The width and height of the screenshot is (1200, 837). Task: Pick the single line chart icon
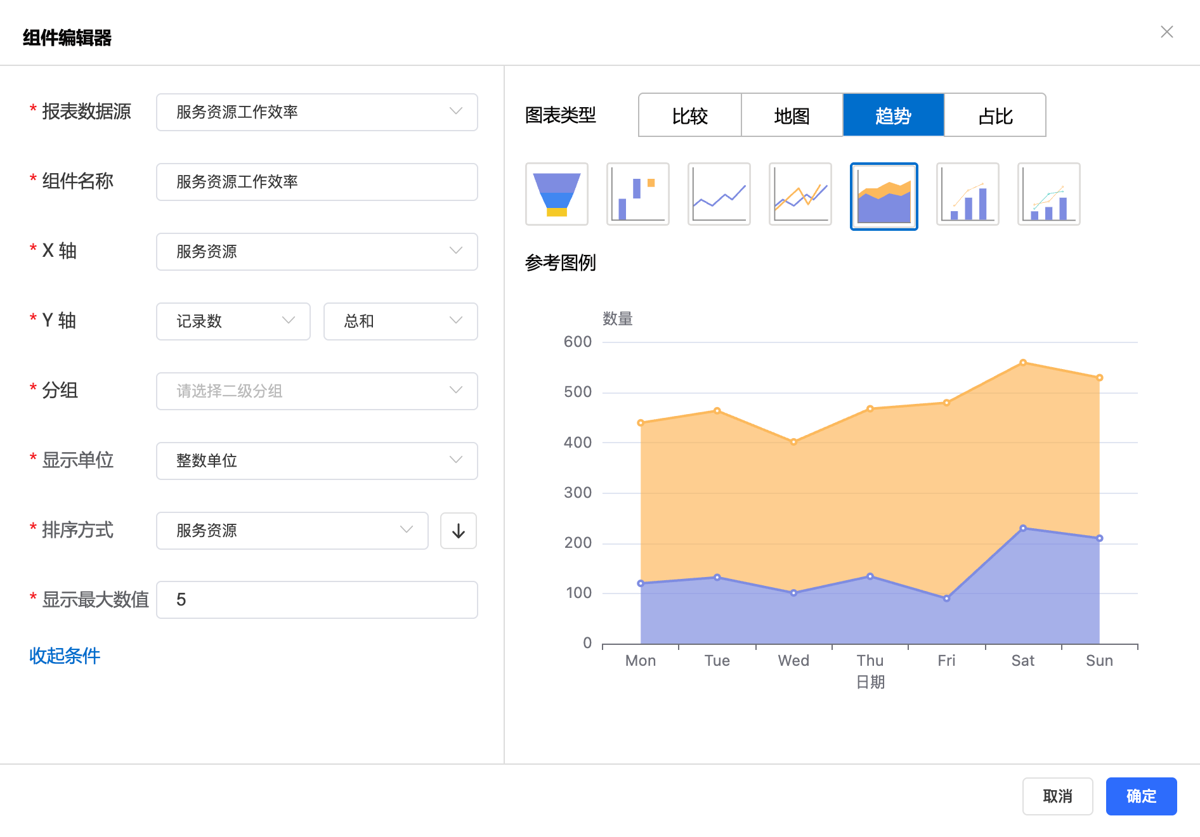pyautogui.click(x=719, y=194)
